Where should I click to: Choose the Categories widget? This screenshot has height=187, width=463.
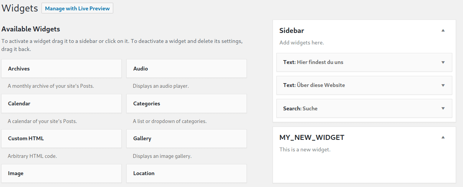pyautogui.click(x=187, y=103)
